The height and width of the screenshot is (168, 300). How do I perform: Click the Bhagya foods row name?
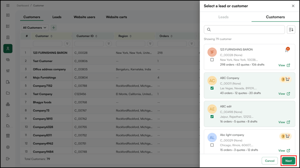pos(42,102)
